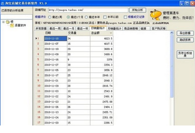Click the date cell 2010-11-20

[56, 123]
